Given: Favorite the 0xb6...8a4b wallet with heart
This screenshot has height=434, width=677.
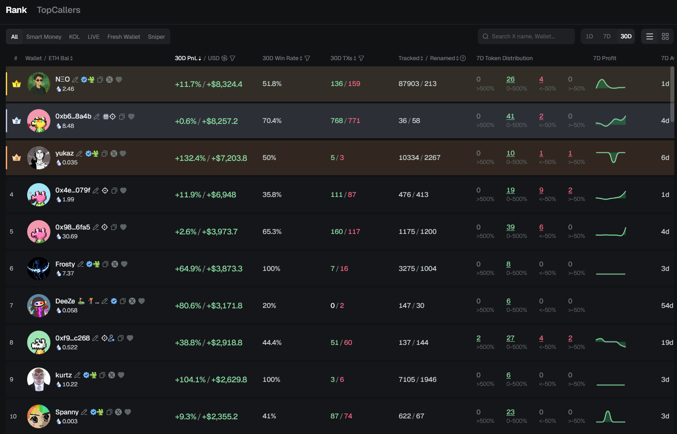Looking at the screenshot, I should (x=131, y=117).
